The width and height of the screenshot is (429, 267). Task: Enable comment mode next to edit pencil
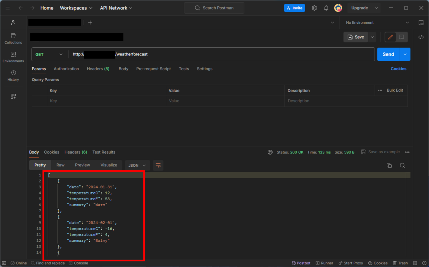[x=402, y=37]
